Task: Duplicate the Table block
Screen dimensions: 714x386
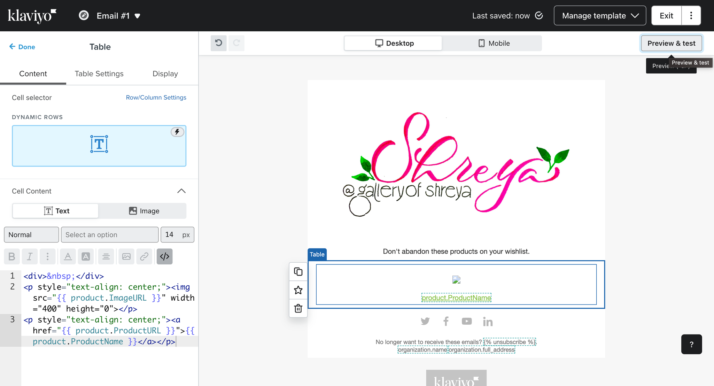Action: (x=298, y=272)
